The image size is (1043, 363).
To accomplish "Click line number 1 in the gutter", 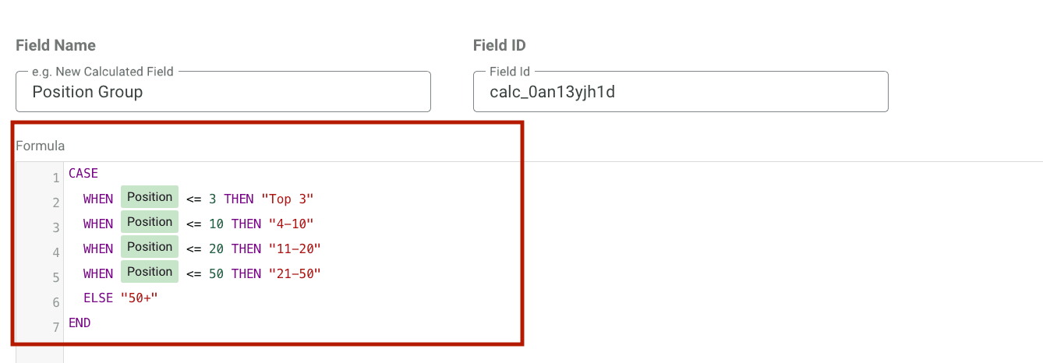I will [55, 178].
